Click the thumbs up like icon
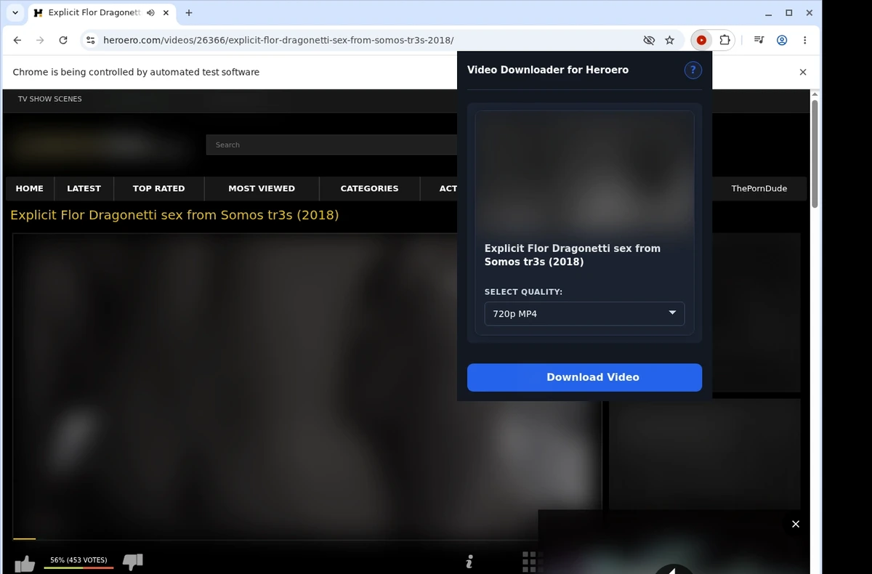Viewport: 872px width, 574px height. point(24,563)
